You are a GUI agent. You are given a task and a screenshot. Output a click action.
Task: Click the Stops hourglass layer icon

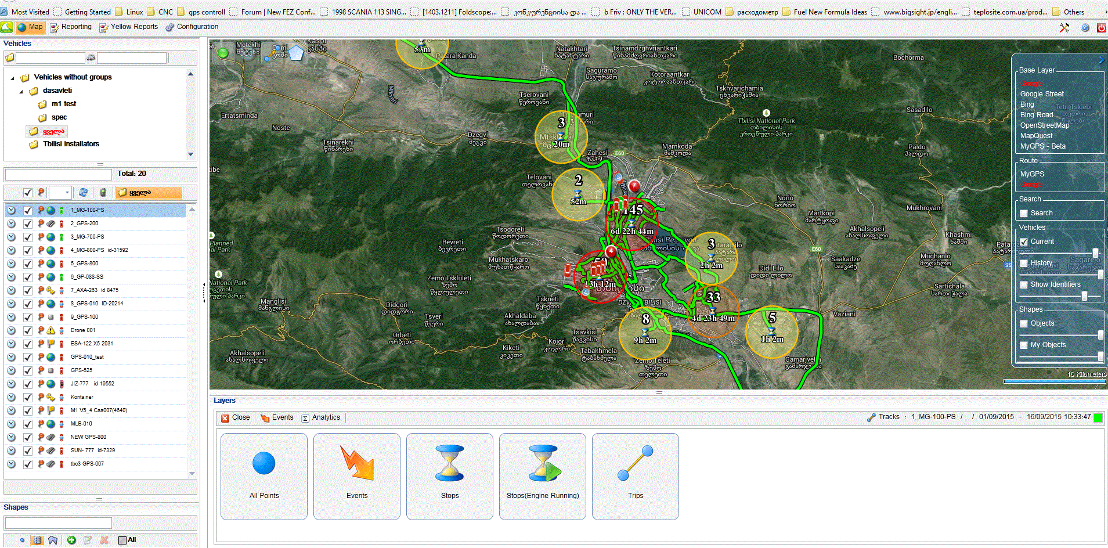point(450,463)
